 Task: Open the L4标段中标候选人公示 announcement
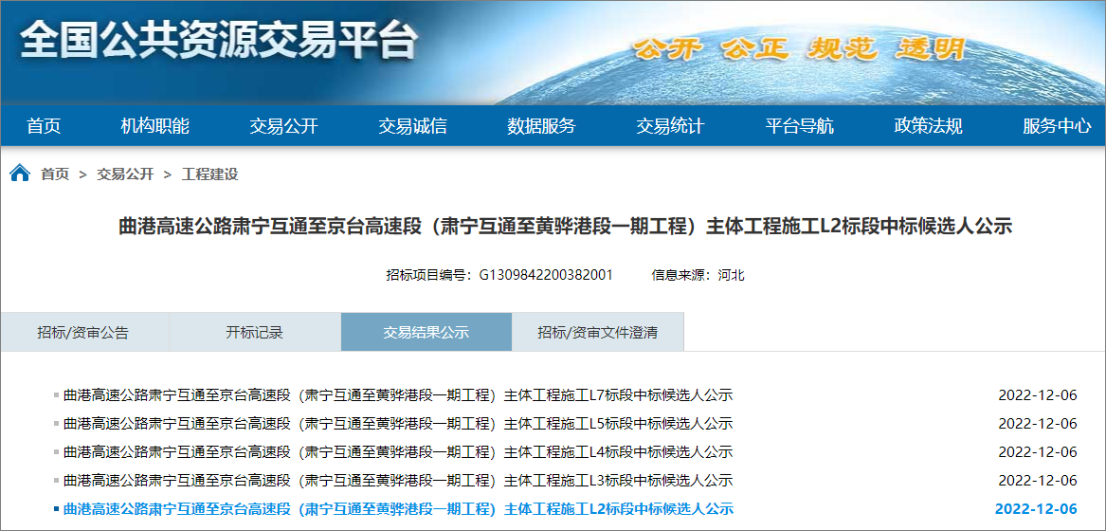[x=398, y=452]
